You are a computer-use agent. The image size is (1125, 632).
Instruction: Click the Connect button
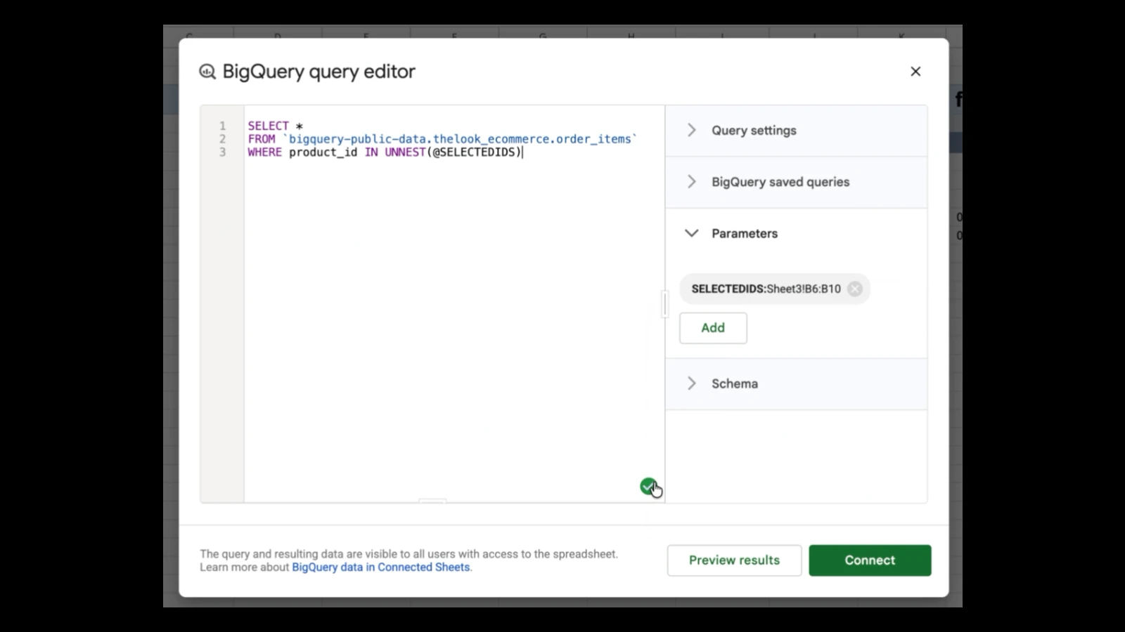tap(870, 560)
